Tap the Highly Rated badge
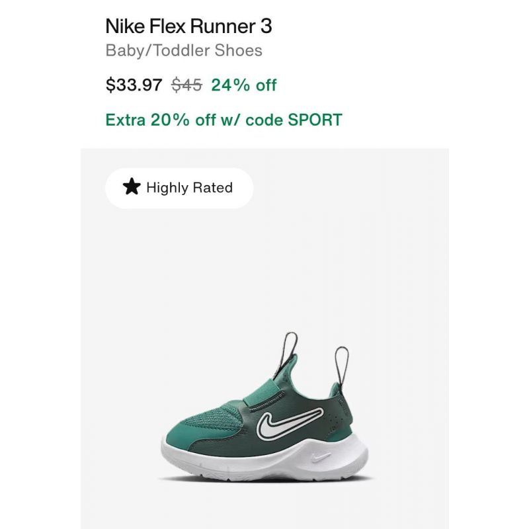 tap(179, 188)
